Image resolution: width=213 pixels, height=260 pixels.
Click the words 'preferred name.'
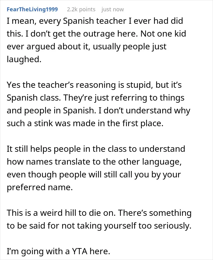click(40, 187)
